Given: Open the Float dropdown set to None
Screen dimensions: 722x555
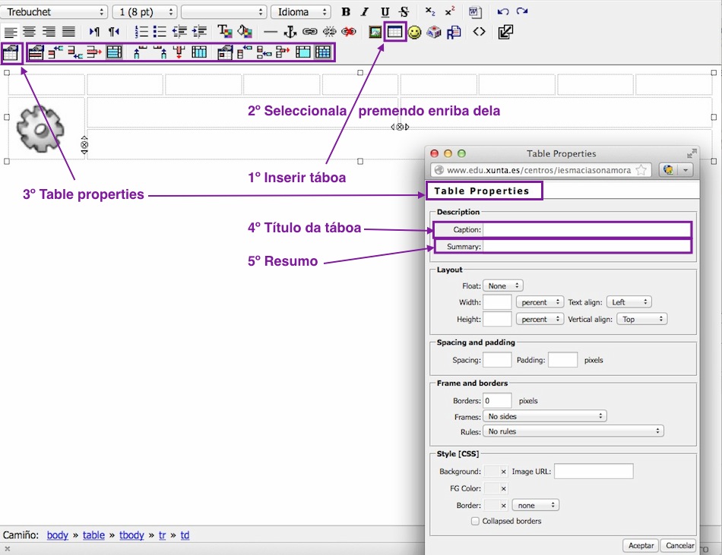Looking at the screenshot, I should [x=502, y=286].
